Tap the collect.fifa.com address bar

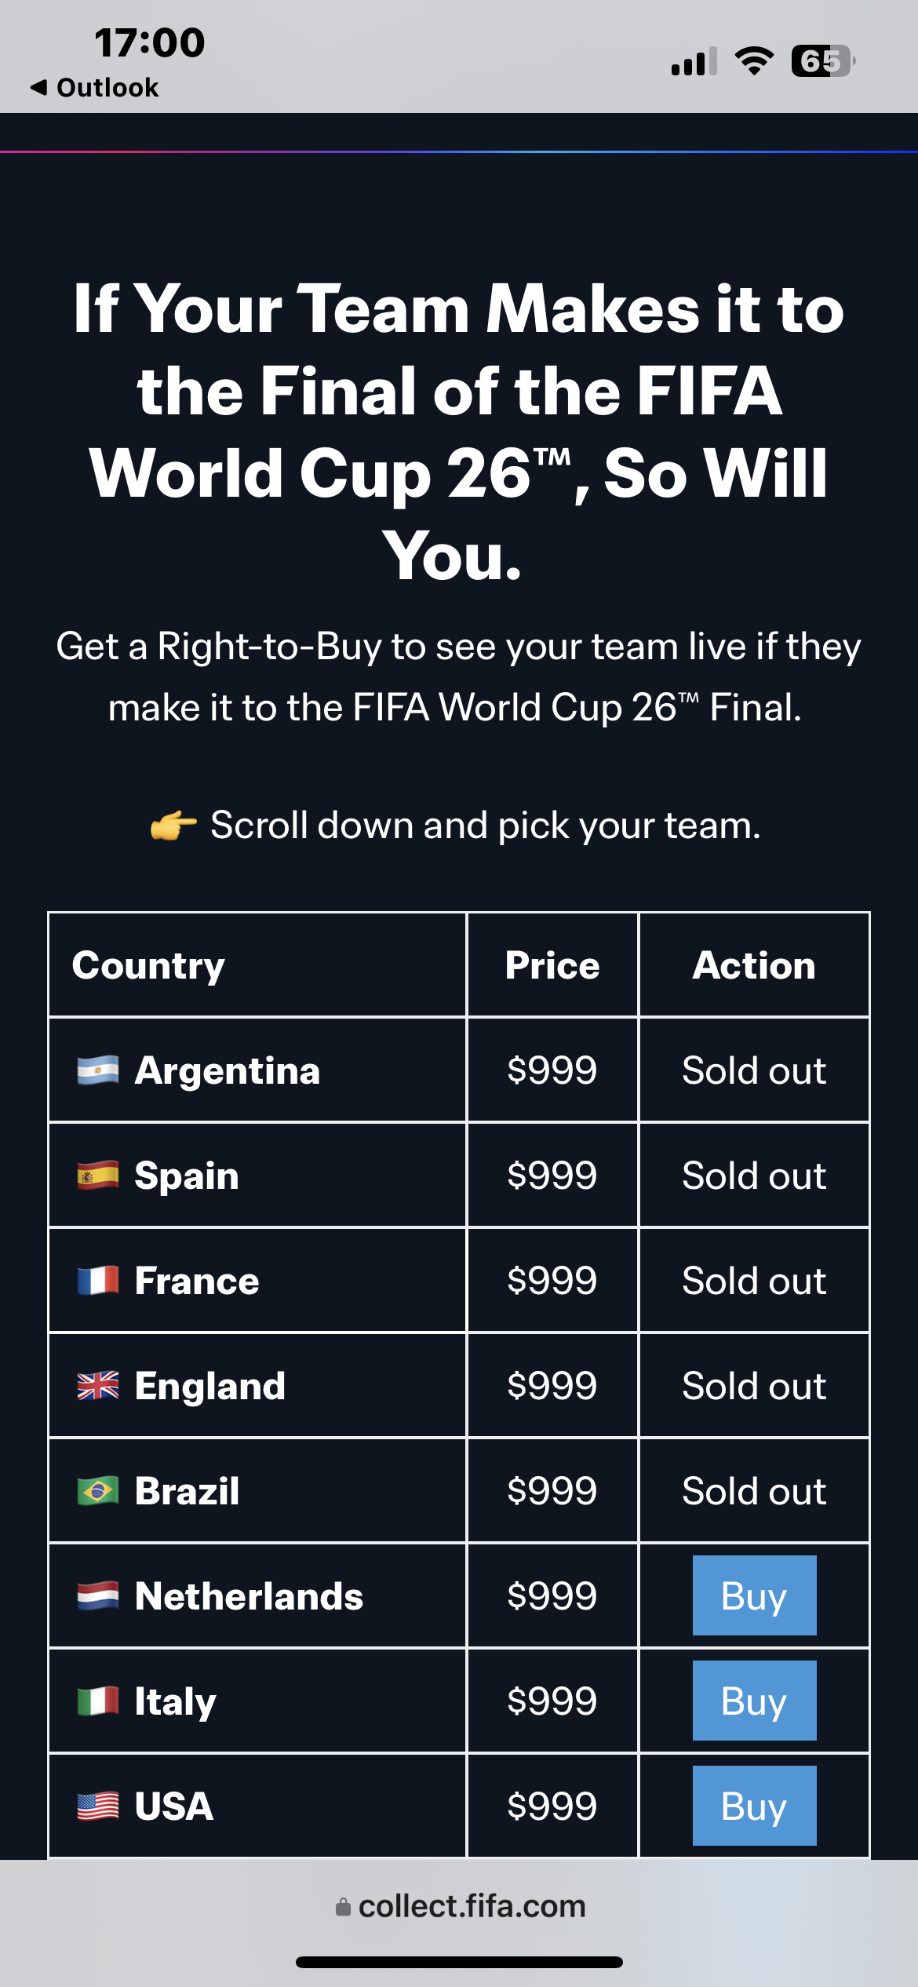pos(460,1906)
